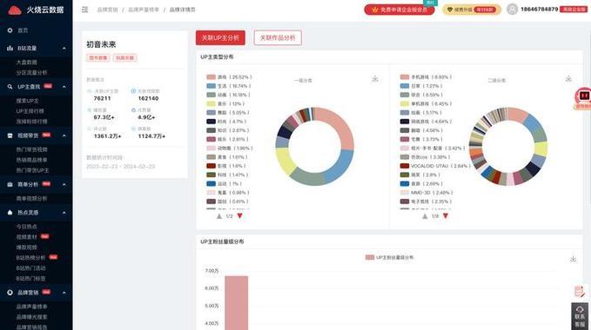The width and height of the screenshot is (591, 330).
Task: Click the red enterprise membership application banner
Action: point(400,10)
